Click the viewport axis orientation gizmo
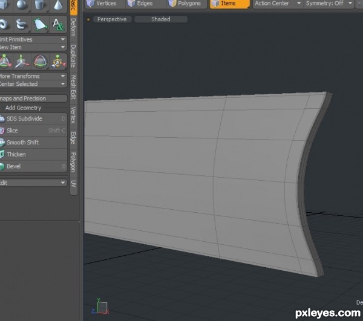 pyautogui.click(x=100, y=306)
